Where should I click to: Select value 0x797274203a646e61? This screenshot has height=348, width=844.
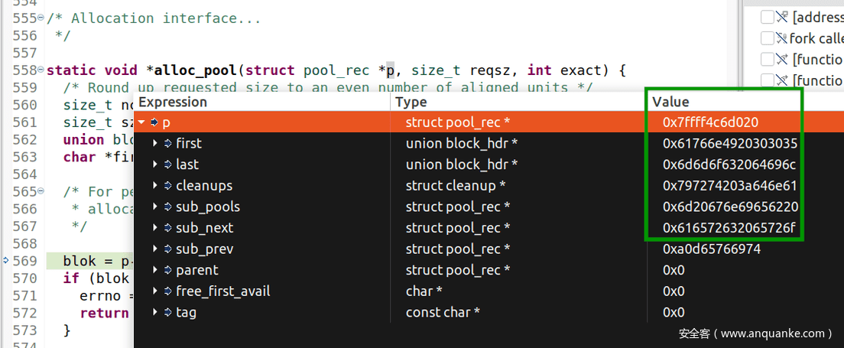click(730, 185)
